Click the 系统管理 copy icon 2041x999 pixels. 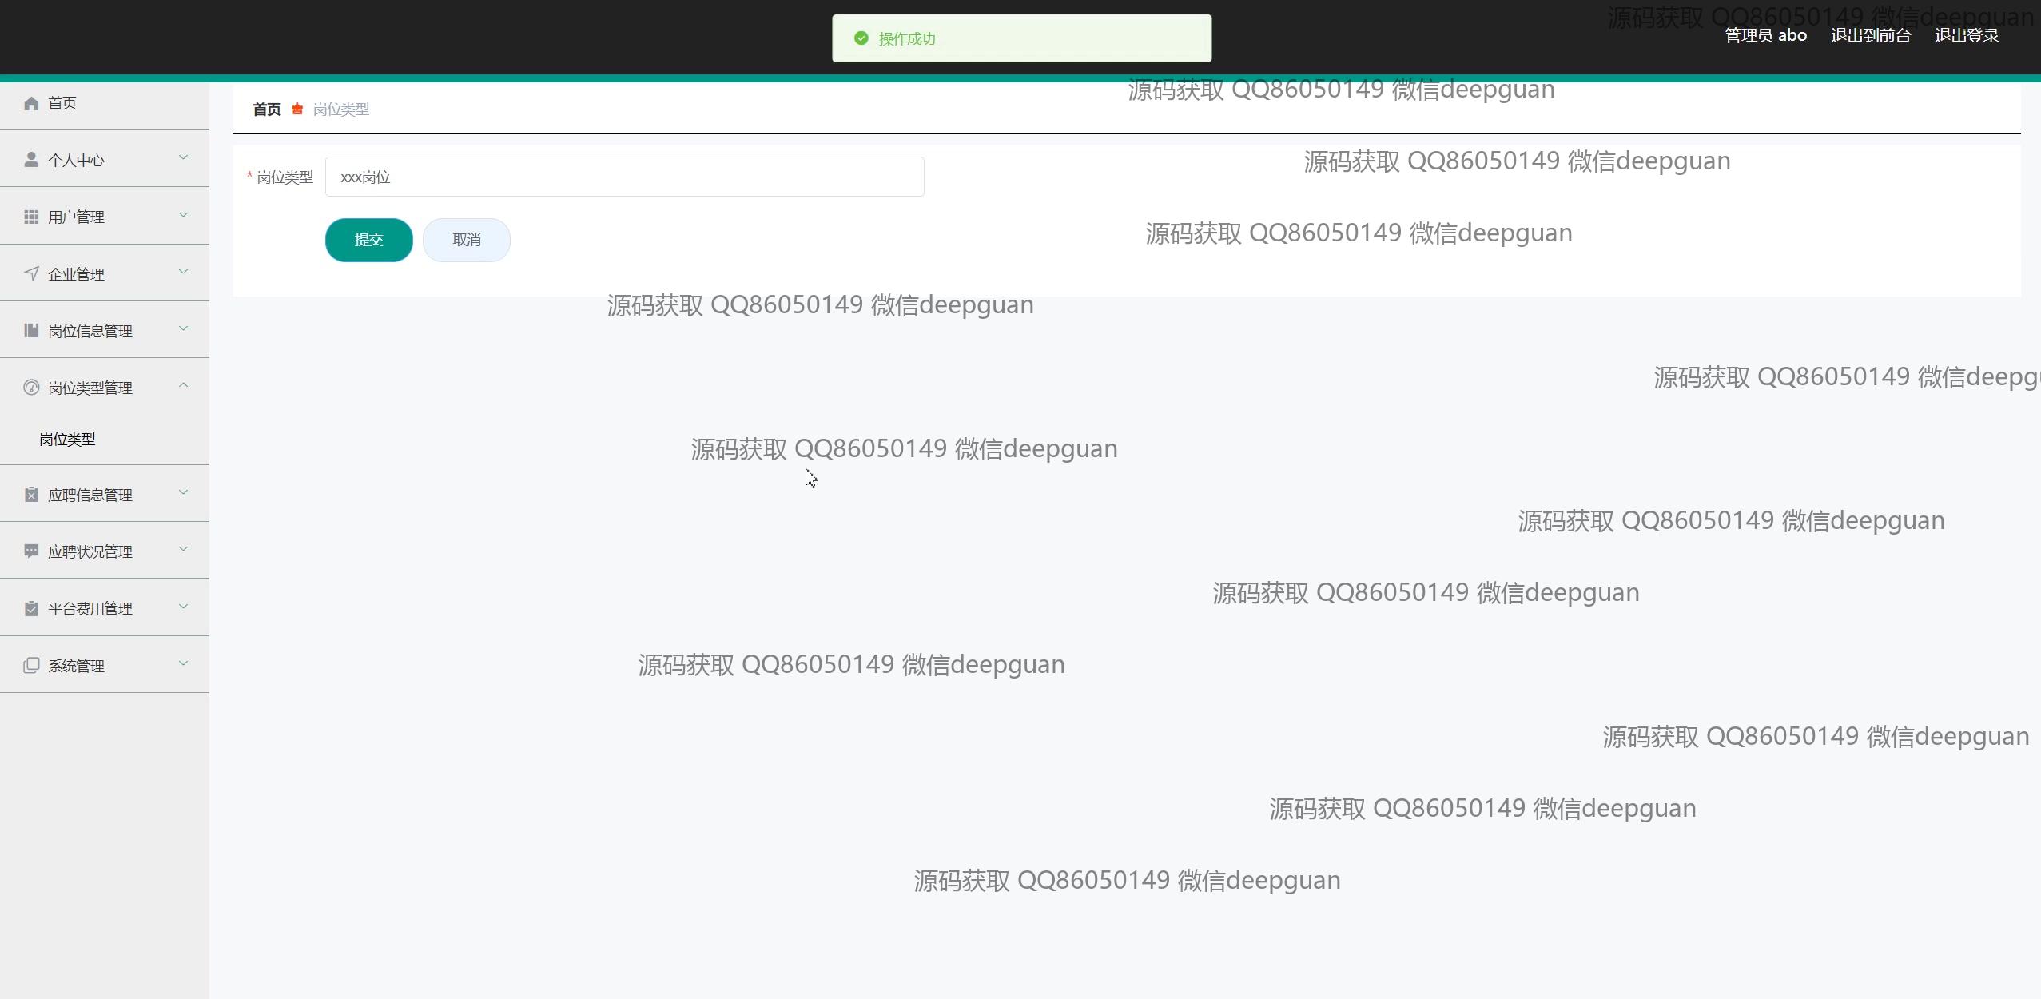point(31,666)
